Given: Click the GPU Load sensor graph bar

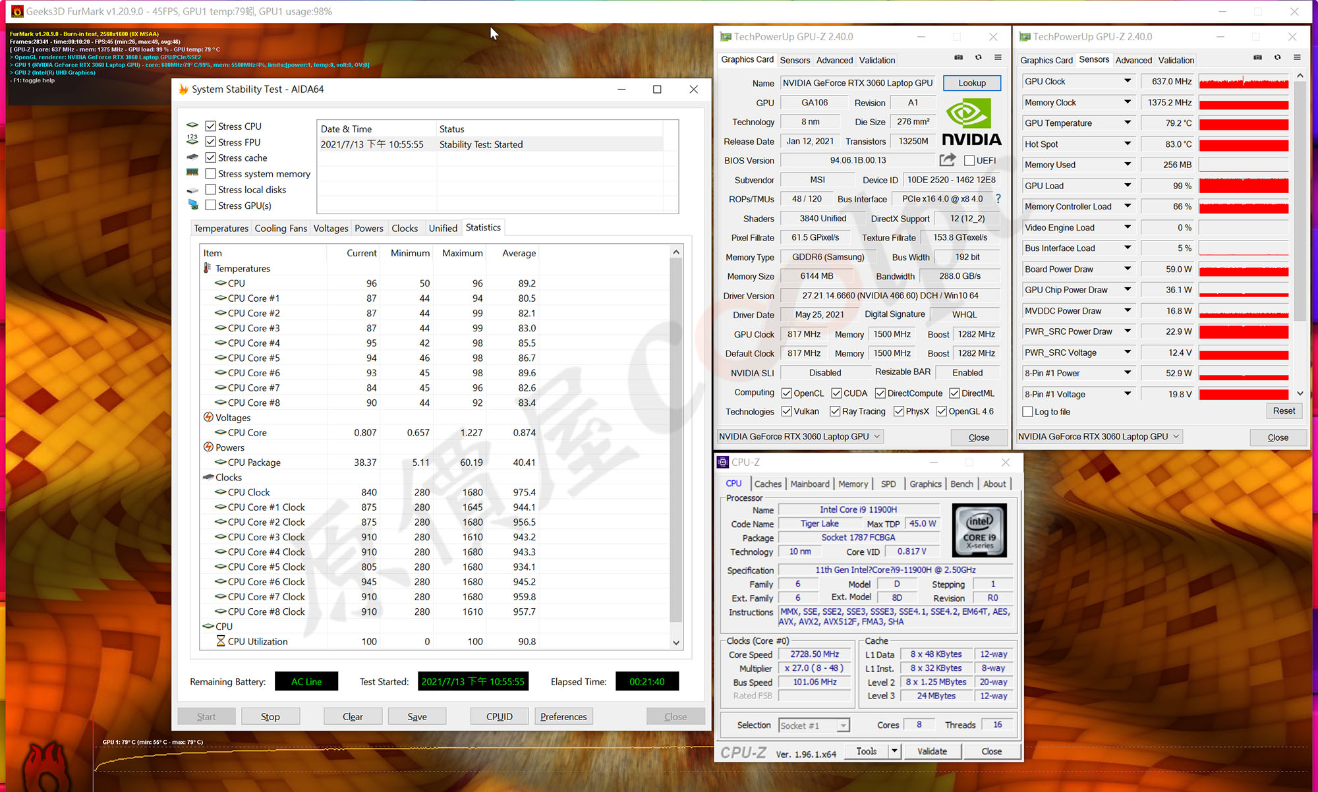Looking at the screenshot, I should (1244, 186).
